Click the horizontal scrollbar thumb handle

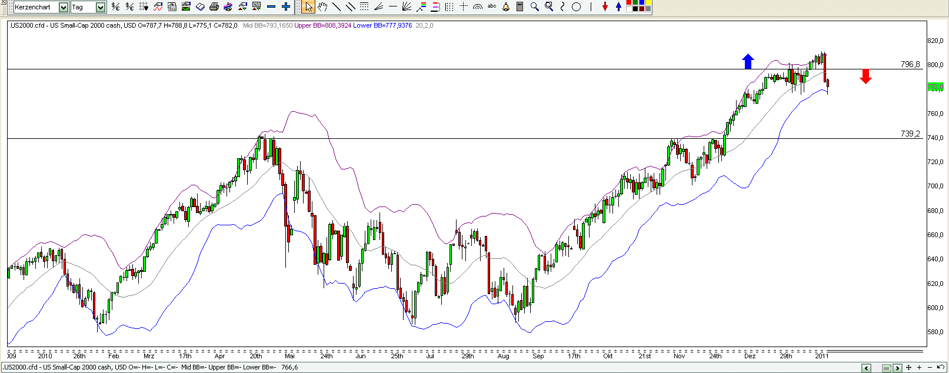pyautogui.click(x=887, y=368)
